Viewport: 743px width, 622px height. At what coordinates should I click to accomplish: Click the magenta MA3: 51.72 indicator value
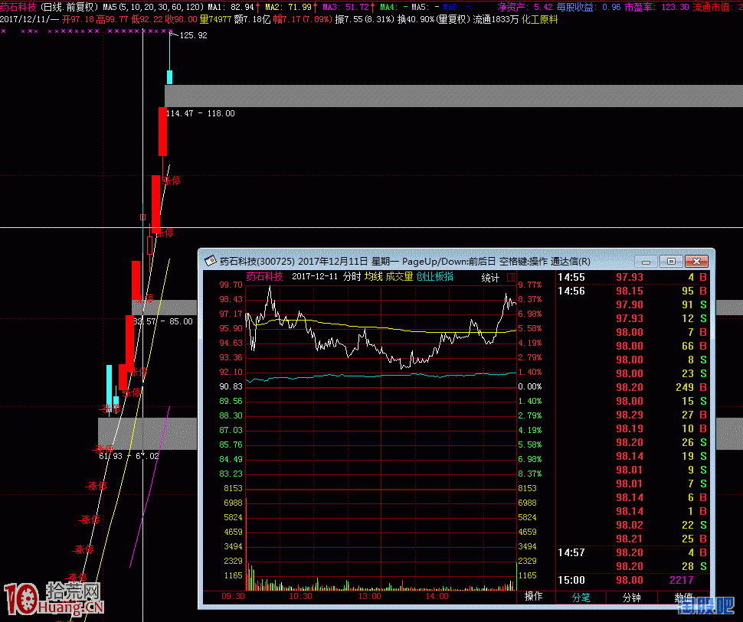point(345,7)
